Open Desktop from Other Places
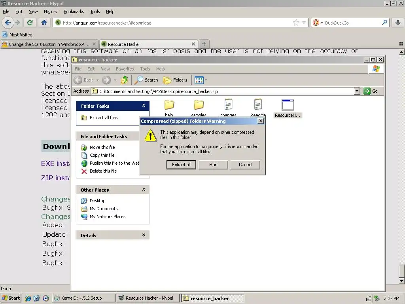405x304 pixels. point(97,201)
